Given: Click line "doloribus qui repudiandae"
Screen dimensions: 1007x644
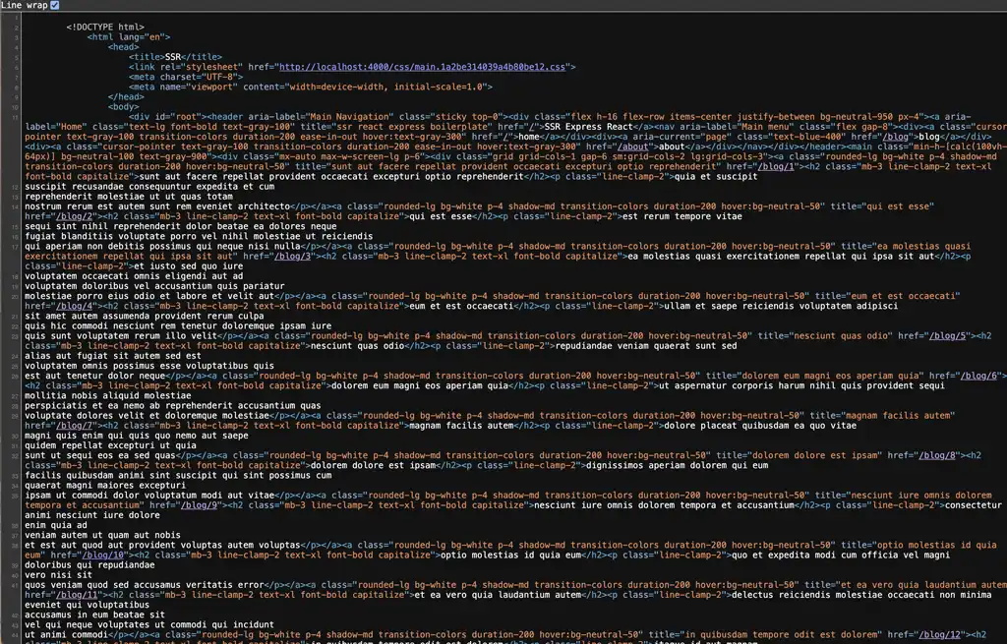Looking at the screenshot, I should (x=89, y=565).
